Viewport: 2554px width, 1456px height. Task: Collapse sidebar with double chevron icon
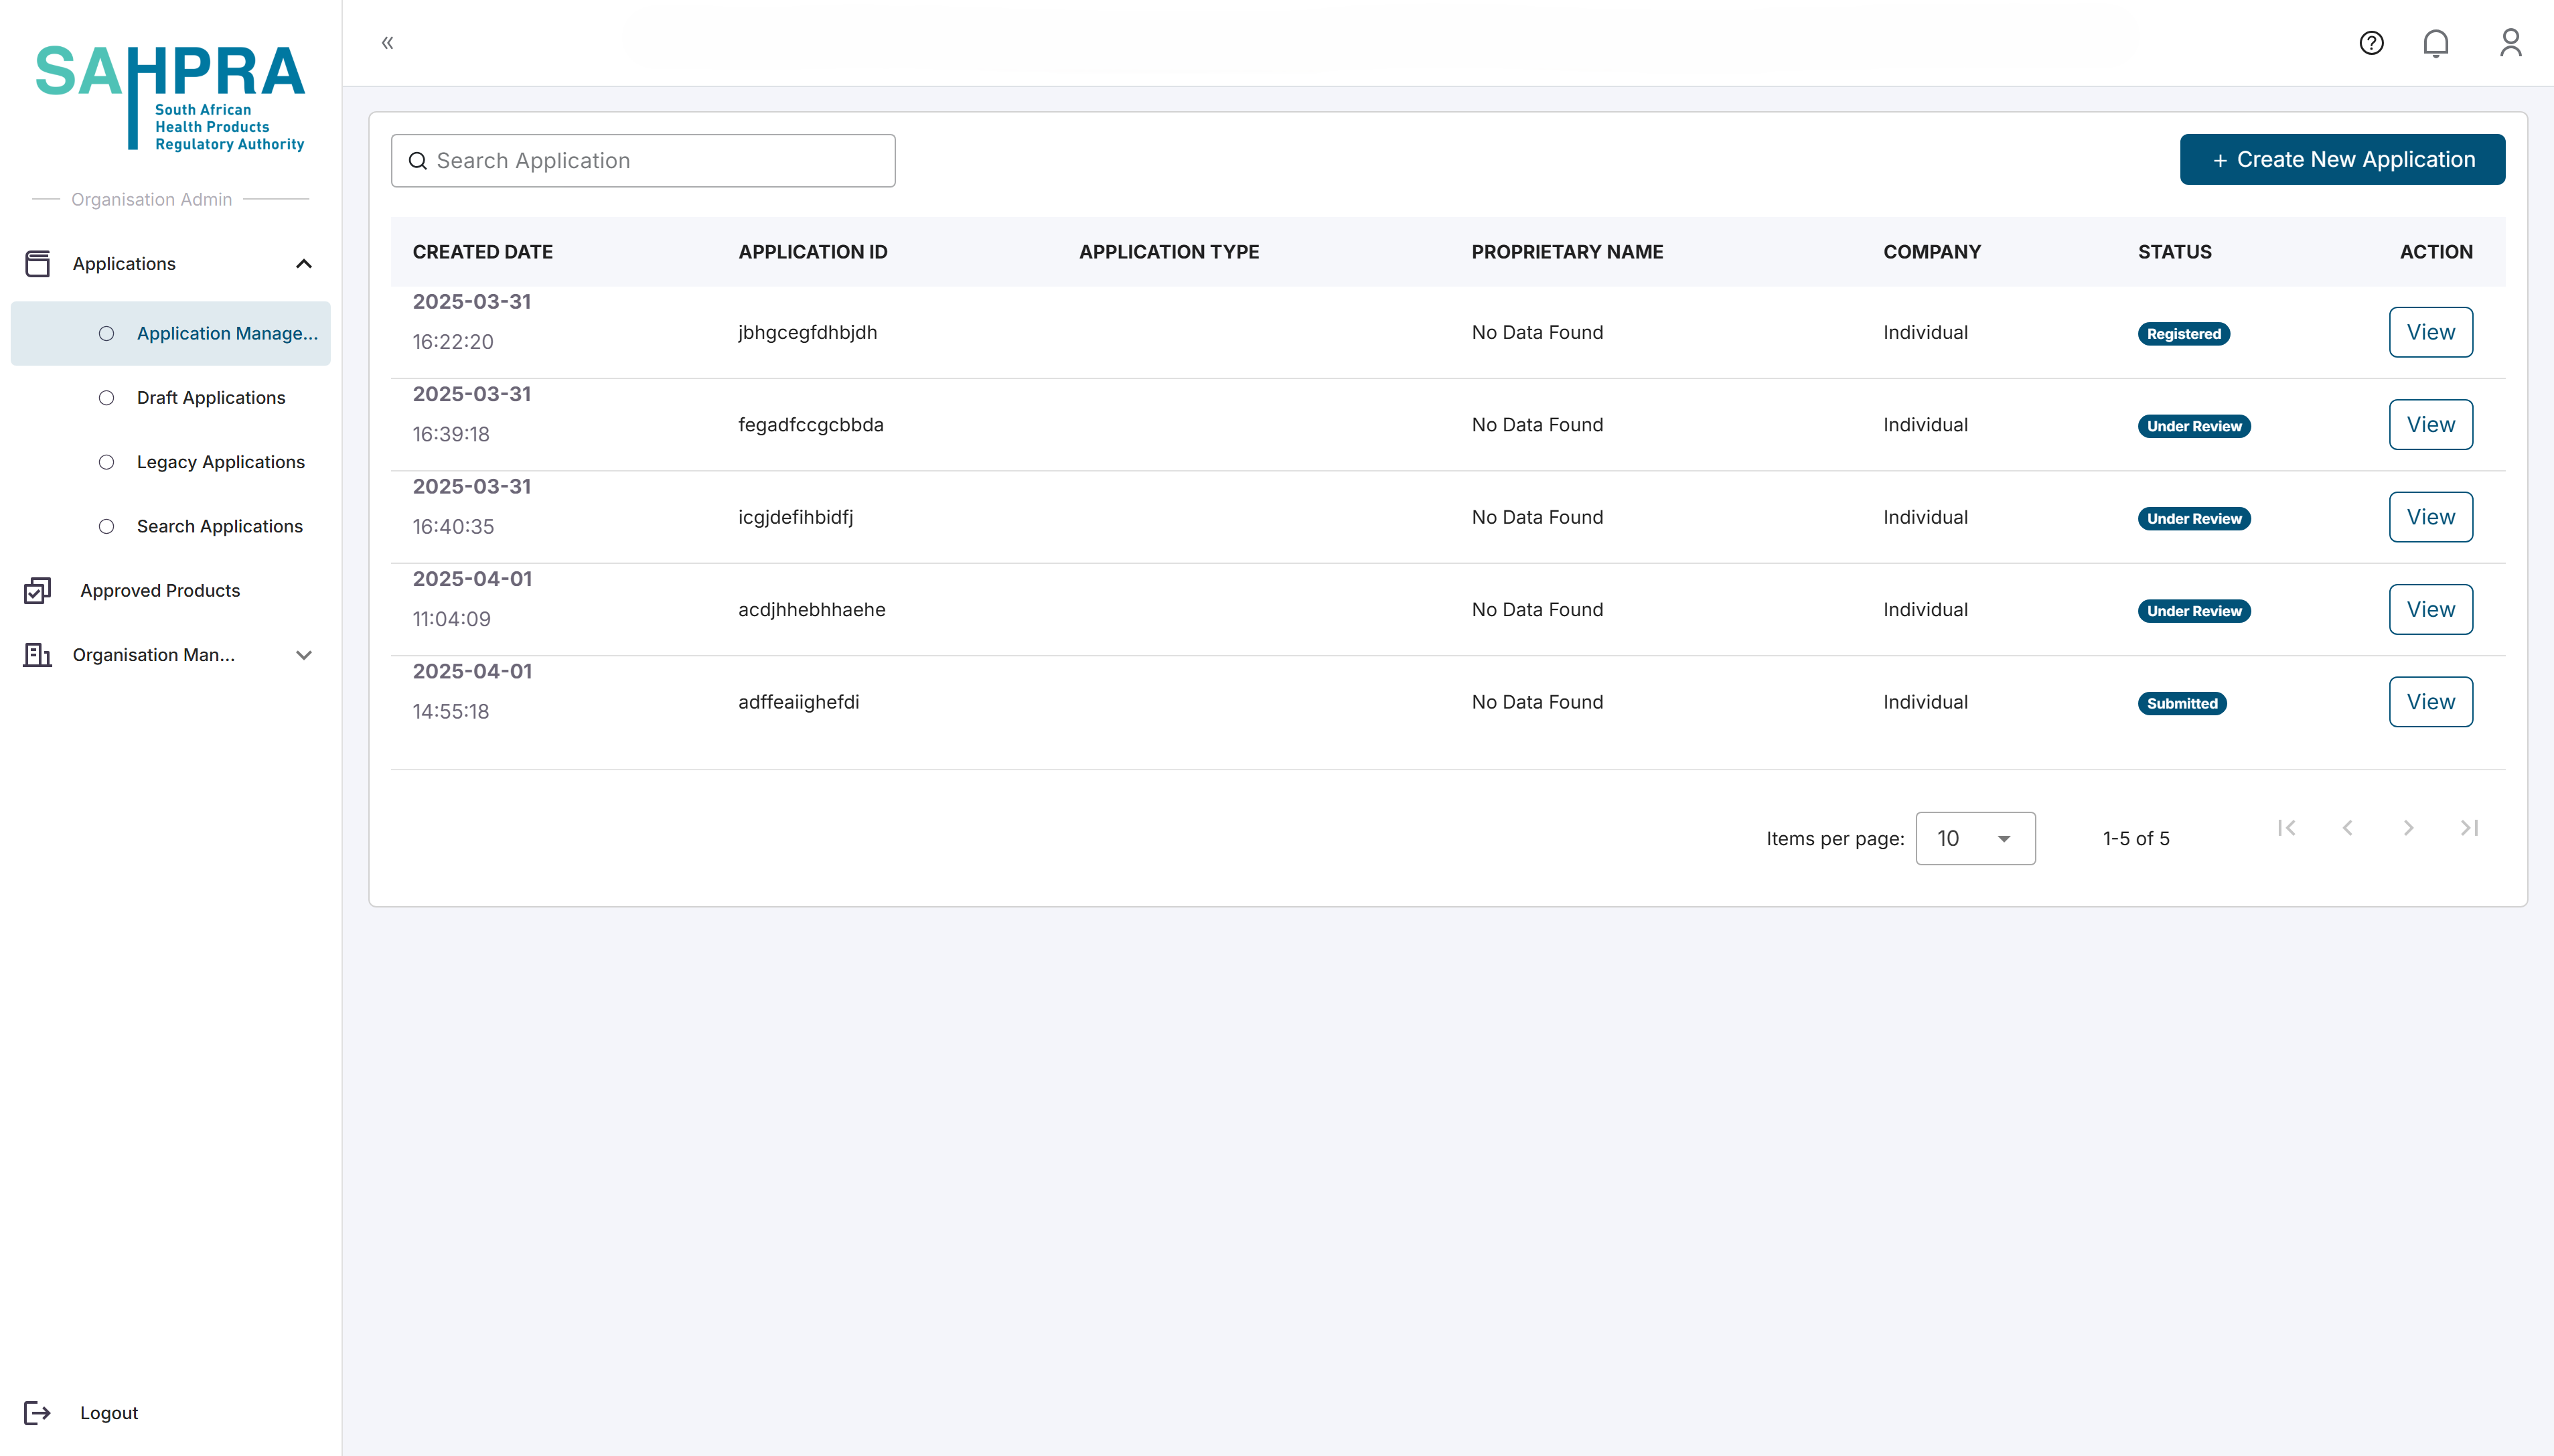(x=388, y=43)
